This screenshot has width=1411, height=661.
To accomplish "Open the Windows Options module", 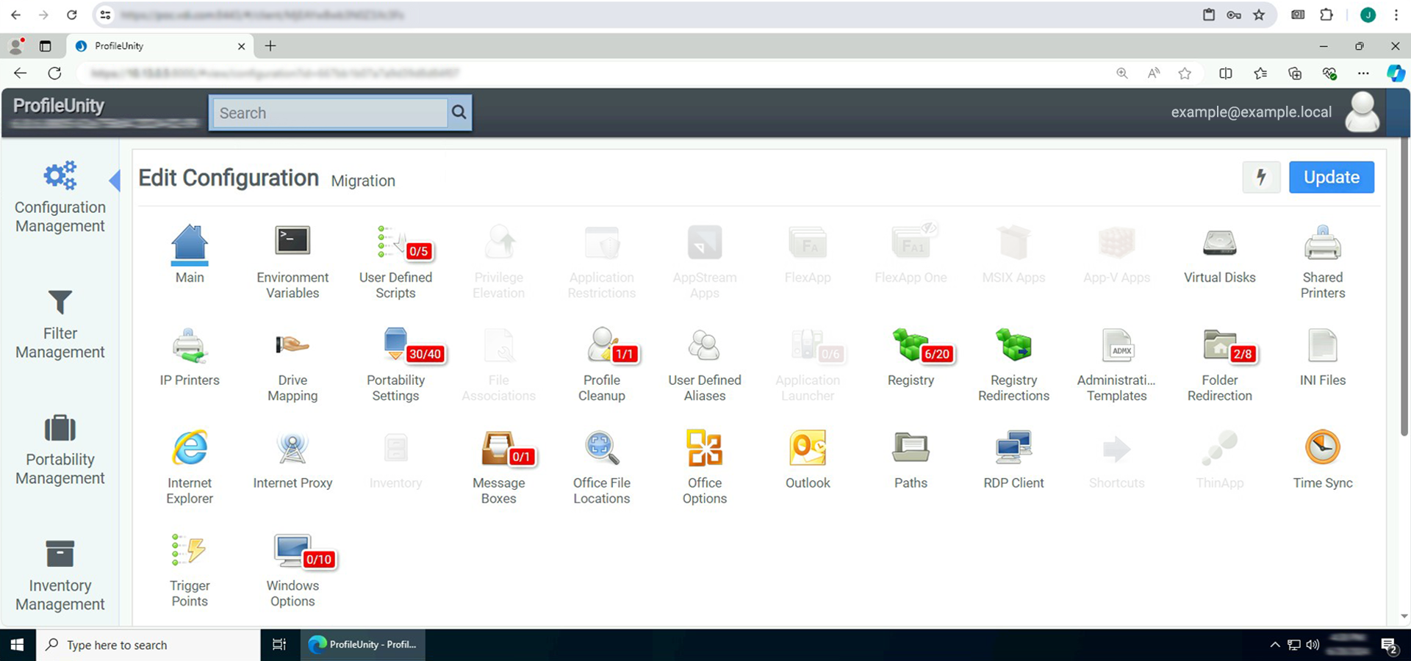I will point(292,571).
